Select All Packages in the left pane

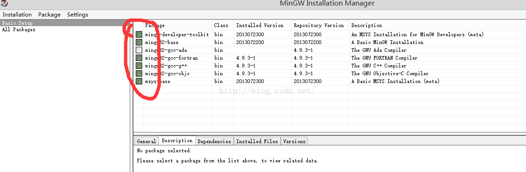click(18, 29)
